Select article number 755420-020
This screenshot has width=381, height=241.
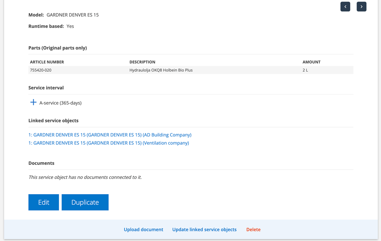[x=41, y=70]
